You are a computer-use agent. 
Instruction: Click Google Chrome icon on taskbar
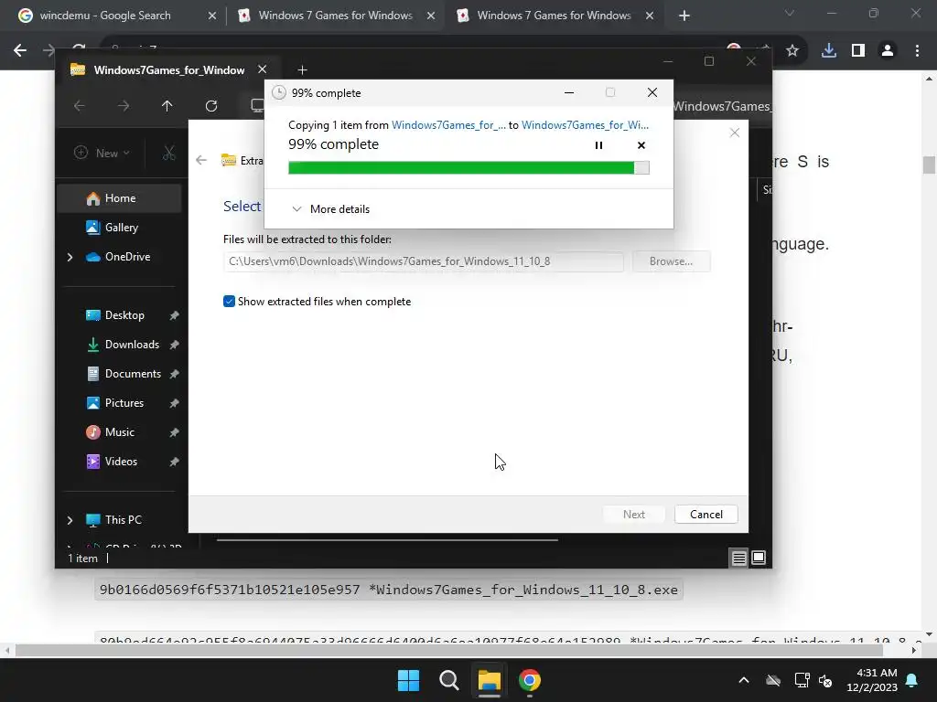[530, 680]
